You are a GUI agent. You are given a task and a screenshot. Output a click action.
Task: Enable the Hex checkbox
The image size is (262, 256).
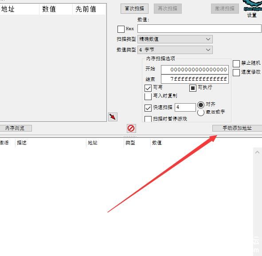121,29
